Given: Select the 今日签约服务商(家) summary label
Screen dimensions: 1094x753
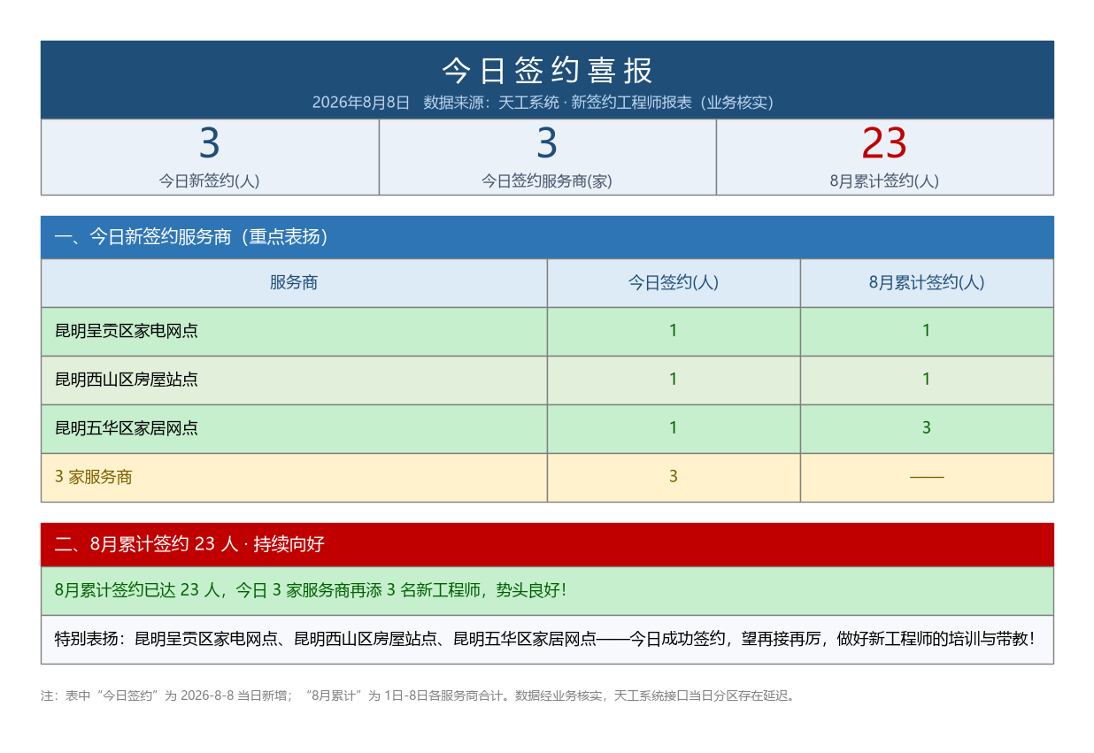Looking at the screenshot, I should 547,181.
